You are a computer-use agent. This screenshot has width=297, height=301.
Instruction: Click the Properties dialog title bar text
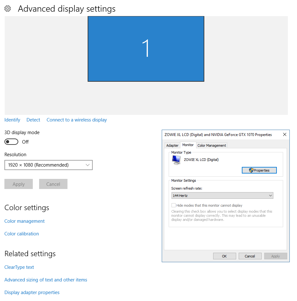coord(218,135)
